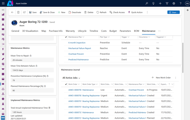Click the search magnifier icon in header
190x120 pixels.
(147, 3)
